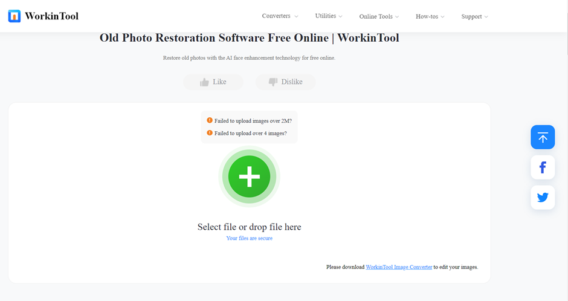Expand the Online Tools chevron

397,17
